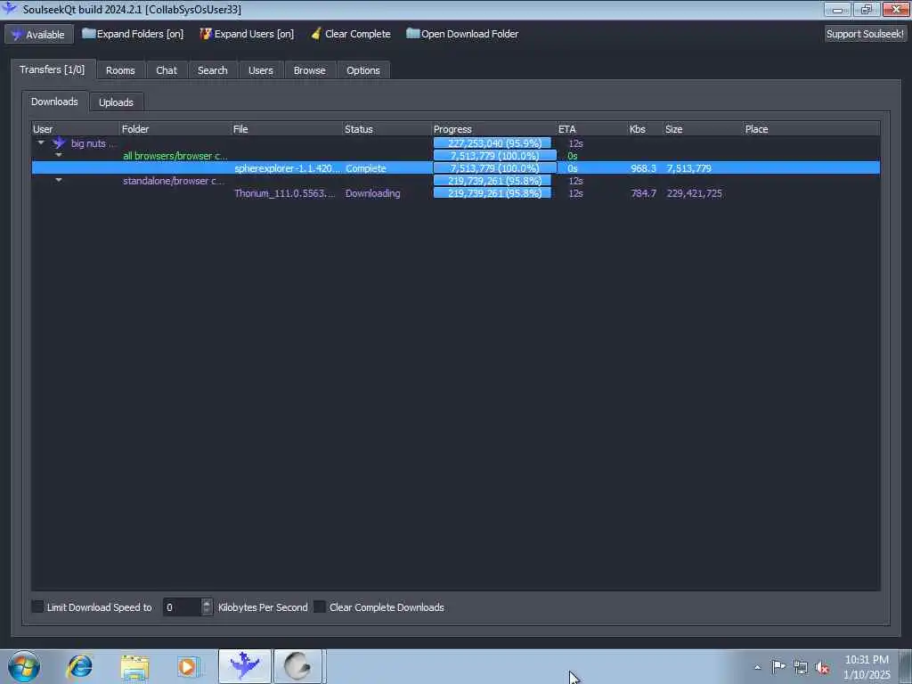The image size is (912, 684).
Task: Open the Options tab
Action: pos(363,70)
